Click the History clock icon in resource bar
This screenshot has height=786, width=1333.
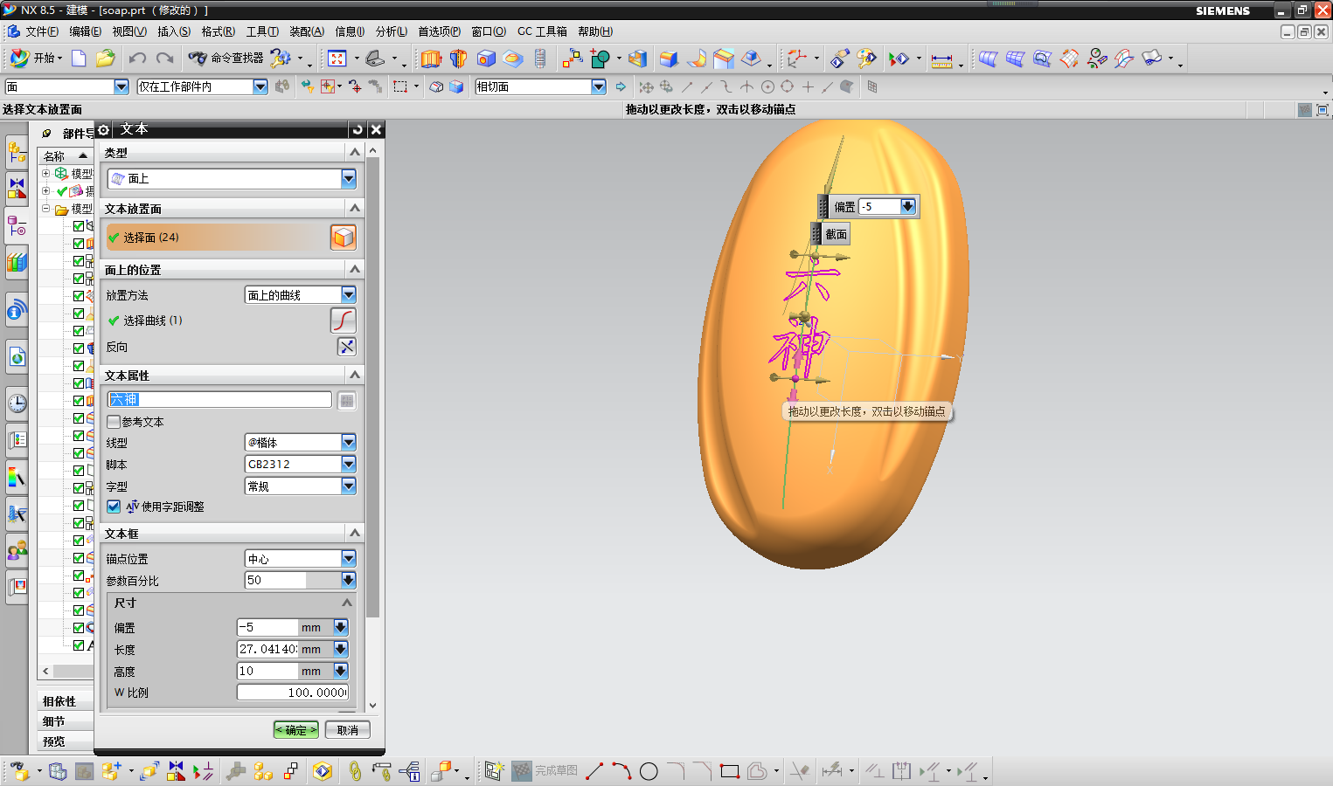[x=17, y=403]
